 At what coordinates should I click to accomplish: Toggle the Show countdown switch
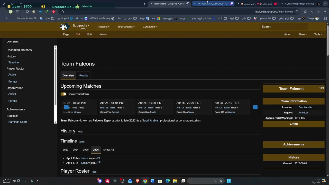click(x=63, y=94)
